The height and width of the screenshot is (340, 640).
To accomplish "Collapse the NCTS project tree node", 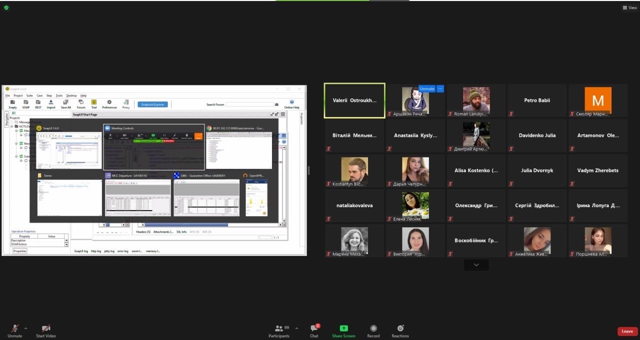I will click(x=11, y=126).
